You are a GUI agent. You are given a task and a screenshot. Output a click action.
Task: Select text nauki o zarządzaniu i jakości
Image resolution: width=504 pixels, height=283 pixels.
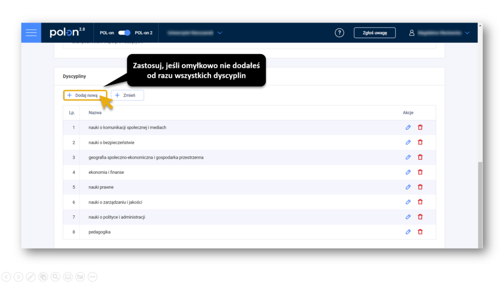coord(115,202)
